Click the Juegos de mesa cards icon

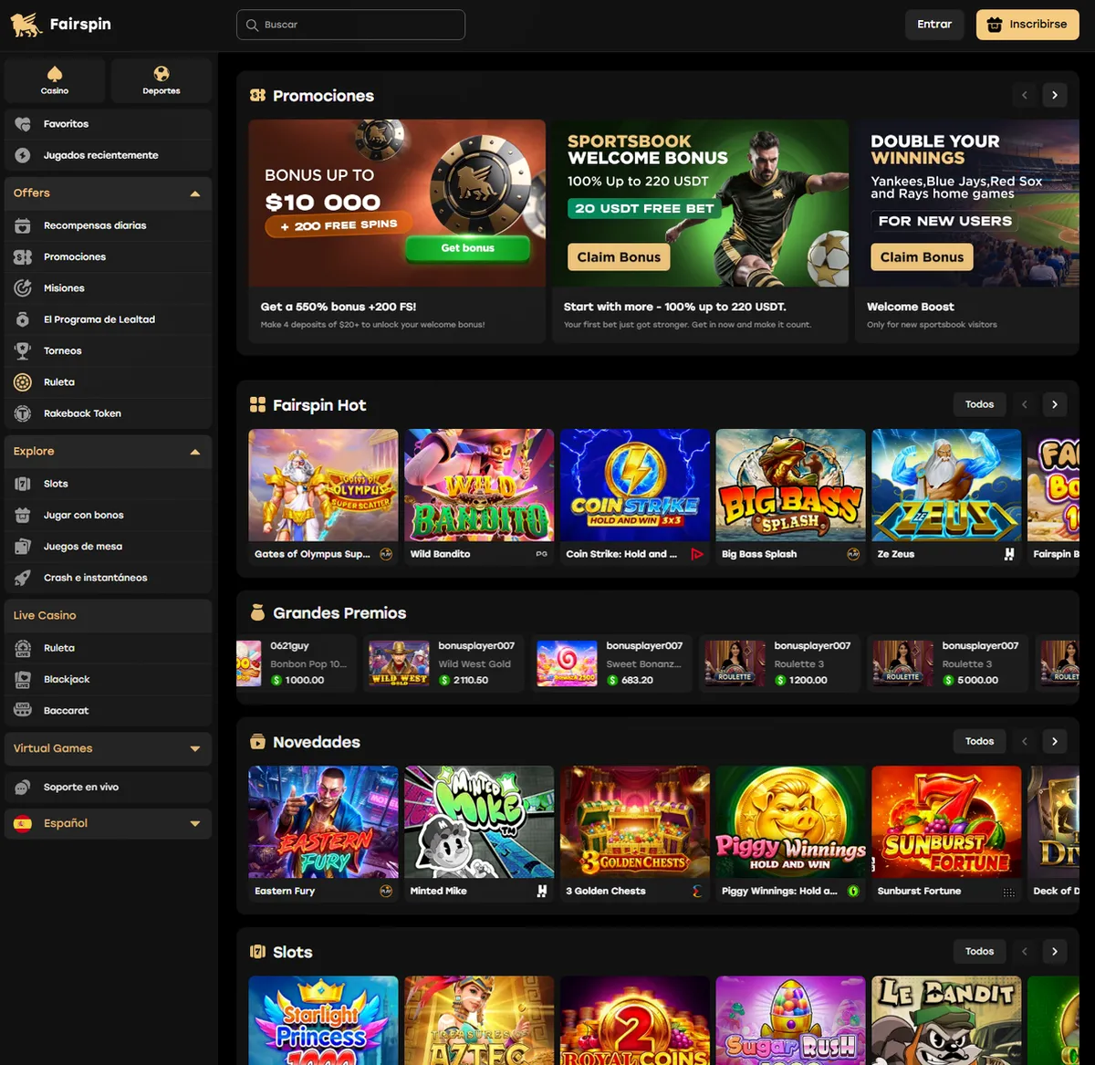[x=23, y=547]
